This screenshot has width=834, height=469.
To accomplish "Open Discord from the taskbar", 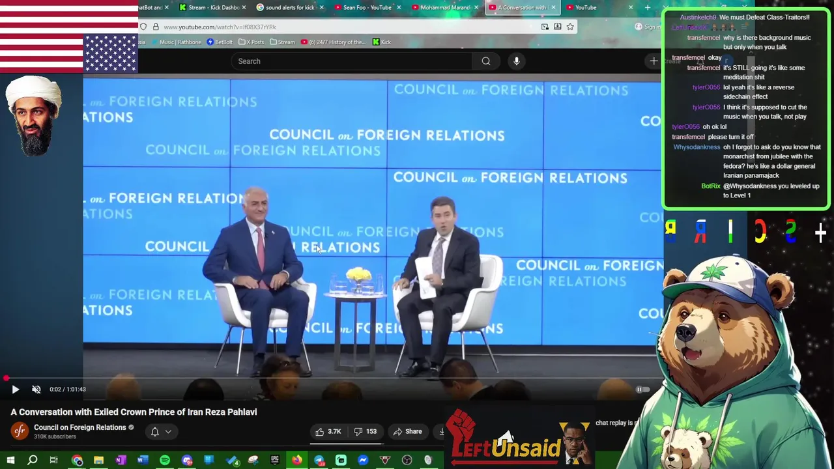I will coord(187,461).
